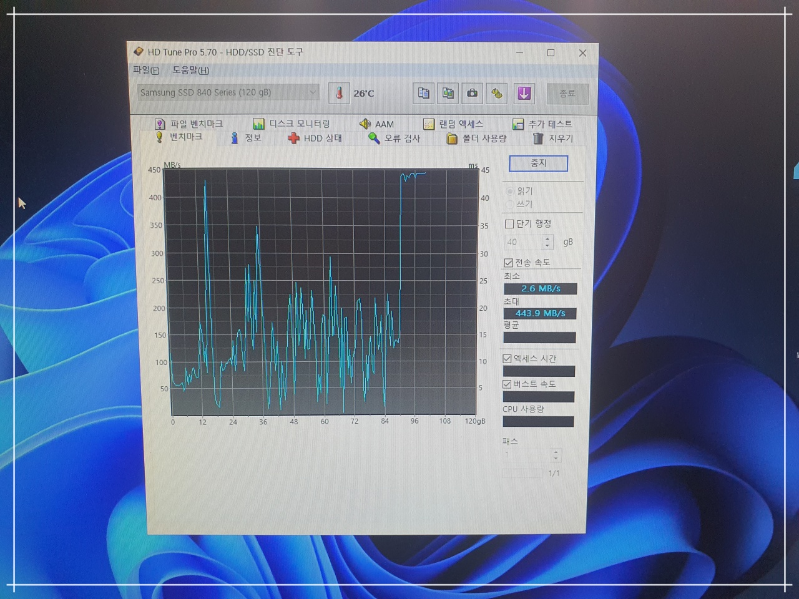Click the 443.9 MB/s maximum value
The image size is (799, 599).
(540, 313)
